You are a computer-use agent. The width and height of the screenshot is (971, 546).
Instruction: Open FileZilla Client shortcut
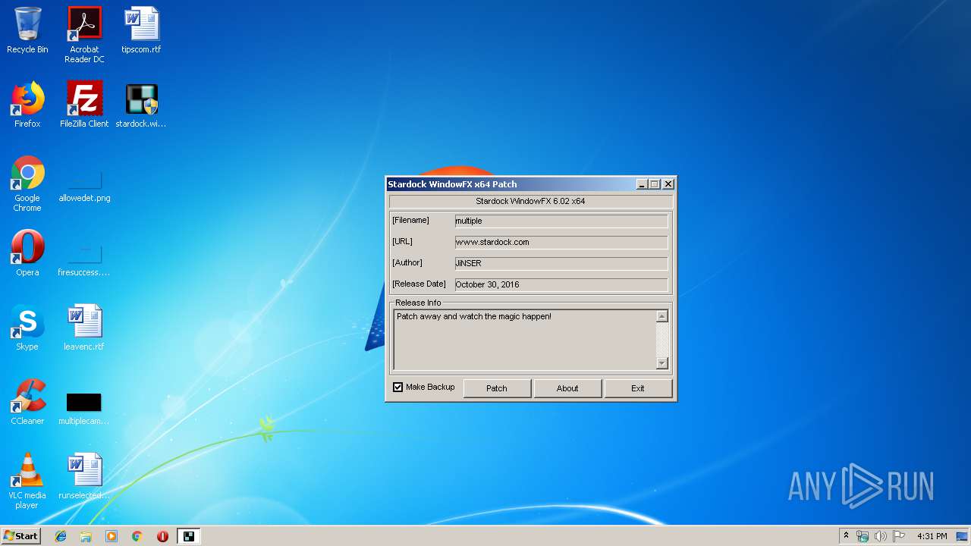(x=84, y=105)
